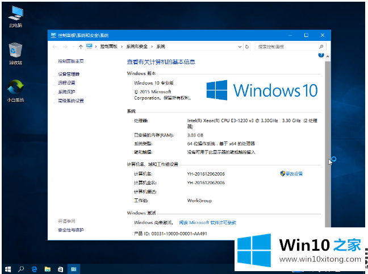Image resolution: width=368 pixels, height=274 pixels.
Task: Expand arrow after 控制面板 breadcrumb
Action: [123, 46]
